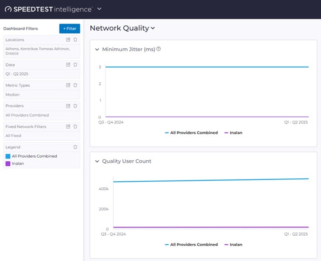Edit the Metric Types filter
The height and width of the screenshot is (261, 321).
[x=68, y=85]
